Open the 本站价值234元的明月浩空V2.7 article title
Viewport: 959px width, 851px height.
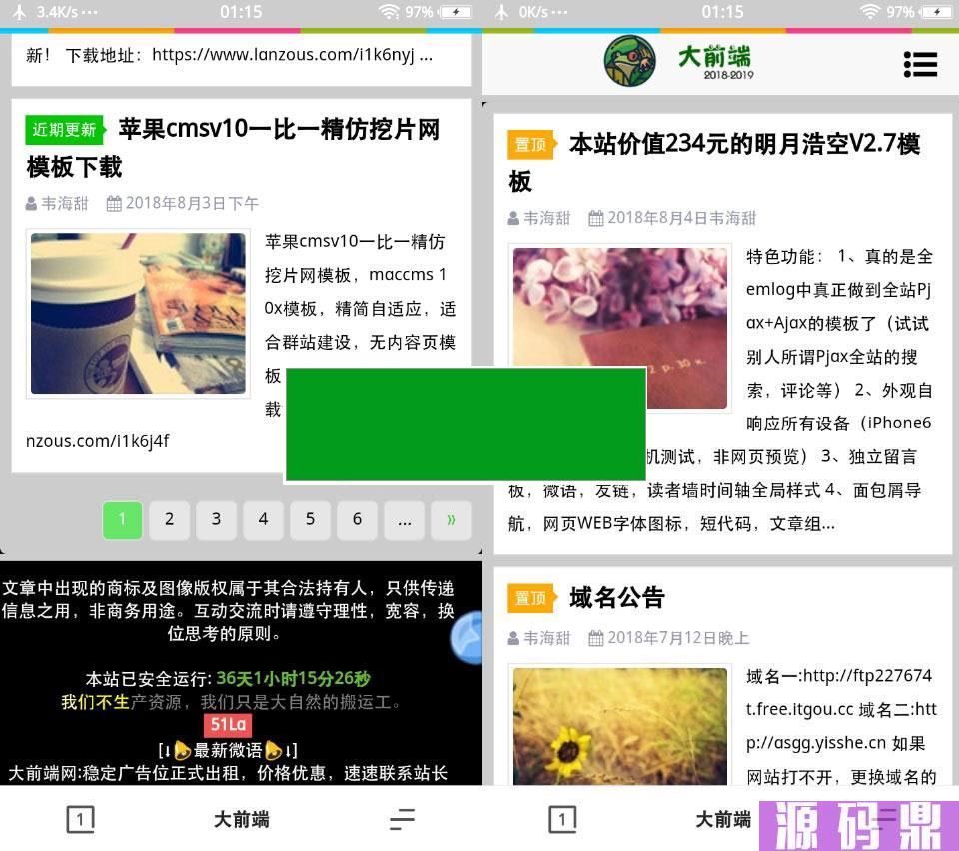[x=714, y=163]
